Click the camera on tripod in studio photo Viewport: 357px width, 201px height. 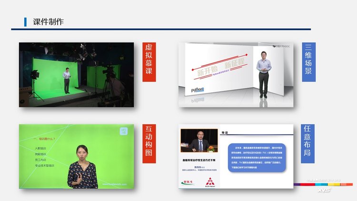[x=109, y=72]
